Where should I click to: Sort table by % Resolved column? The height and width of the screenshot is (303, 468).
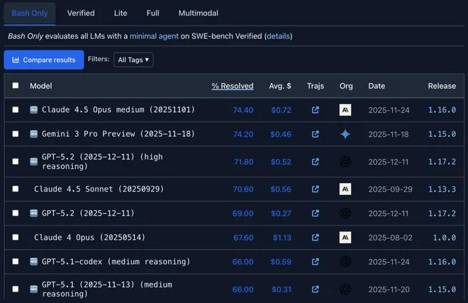232,86
